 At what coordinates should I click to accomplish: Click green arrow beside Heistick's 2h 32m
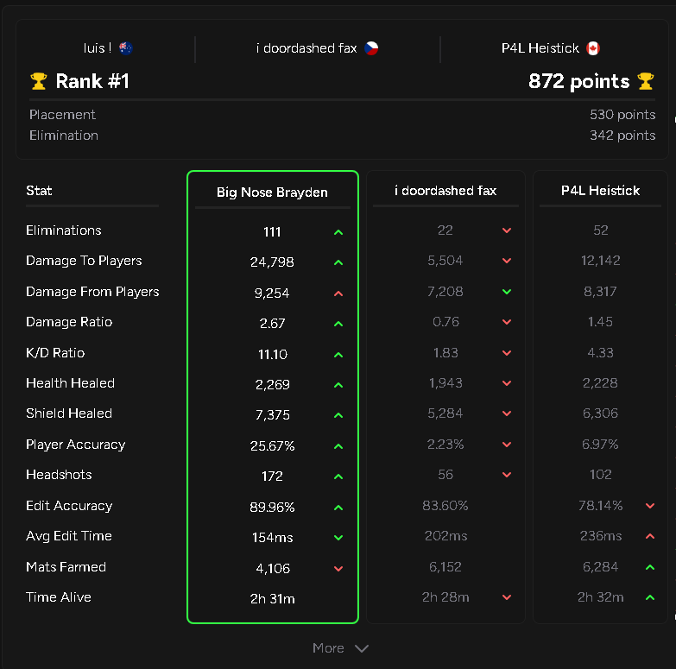[x=650, y=597]
